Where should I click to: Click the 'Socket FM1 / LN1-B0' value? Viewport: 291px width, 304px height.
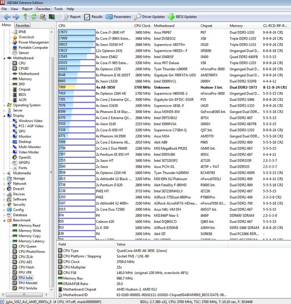133,256
